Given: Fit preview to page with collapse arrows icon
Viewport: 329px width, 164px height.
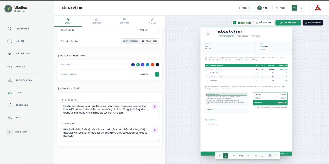Looking at the screenshot, I should point(262,156).
